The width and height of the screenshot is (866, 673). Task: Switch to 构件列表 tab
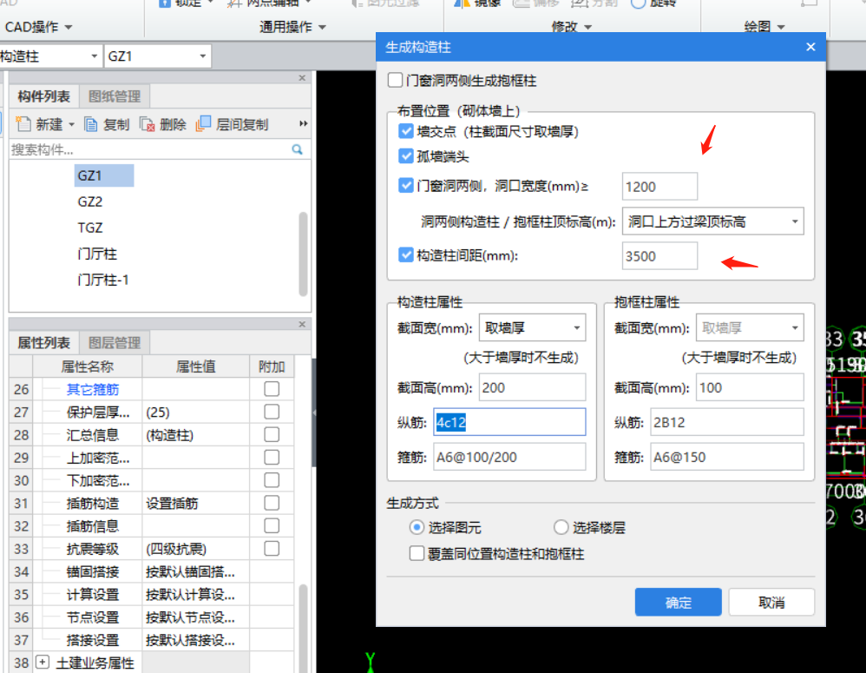pyautogui.click(x=43, y=96)
